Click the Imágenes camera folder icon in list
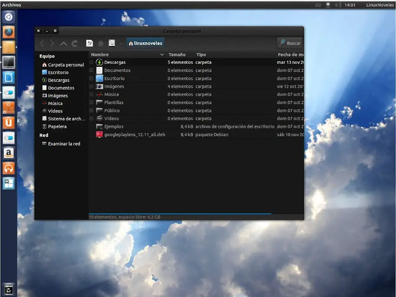The image size is (396, 297). pos(99,86)
